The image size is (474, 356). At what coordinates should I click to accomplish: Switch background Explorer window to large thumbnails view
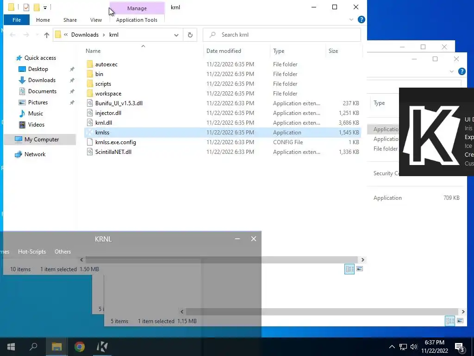461,321
